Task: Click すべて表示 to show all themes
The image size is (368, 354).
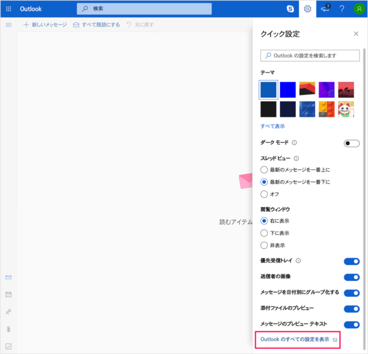Action: [273, 126]
